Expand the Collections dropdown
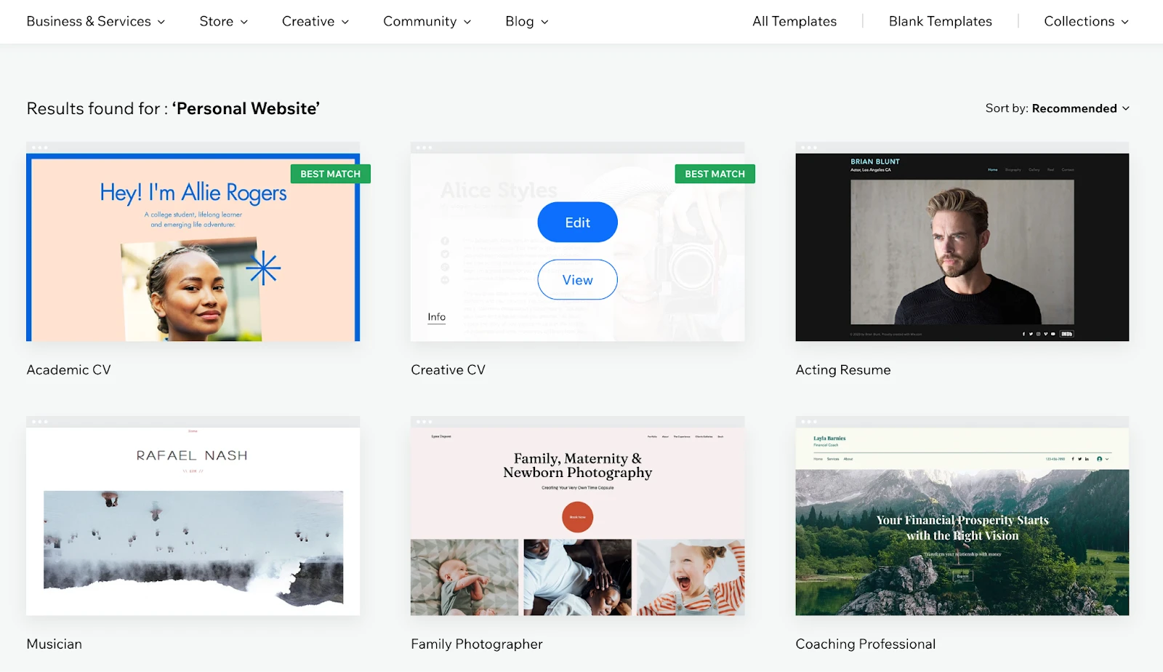The width and height of the screenshot is (1163, 672). point(1086,22)
